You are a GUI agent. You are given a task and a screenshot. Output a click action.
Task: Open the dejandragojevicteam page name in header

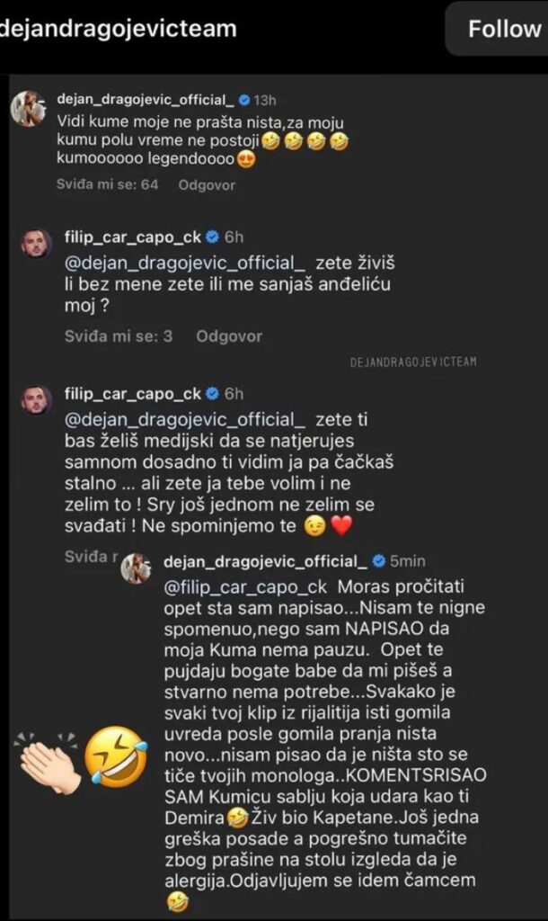click(119, 29)
